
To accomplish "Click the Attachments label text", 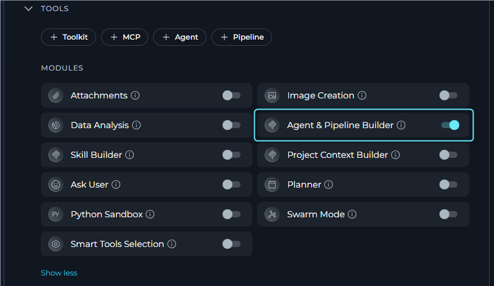I will tap(99, 95).
